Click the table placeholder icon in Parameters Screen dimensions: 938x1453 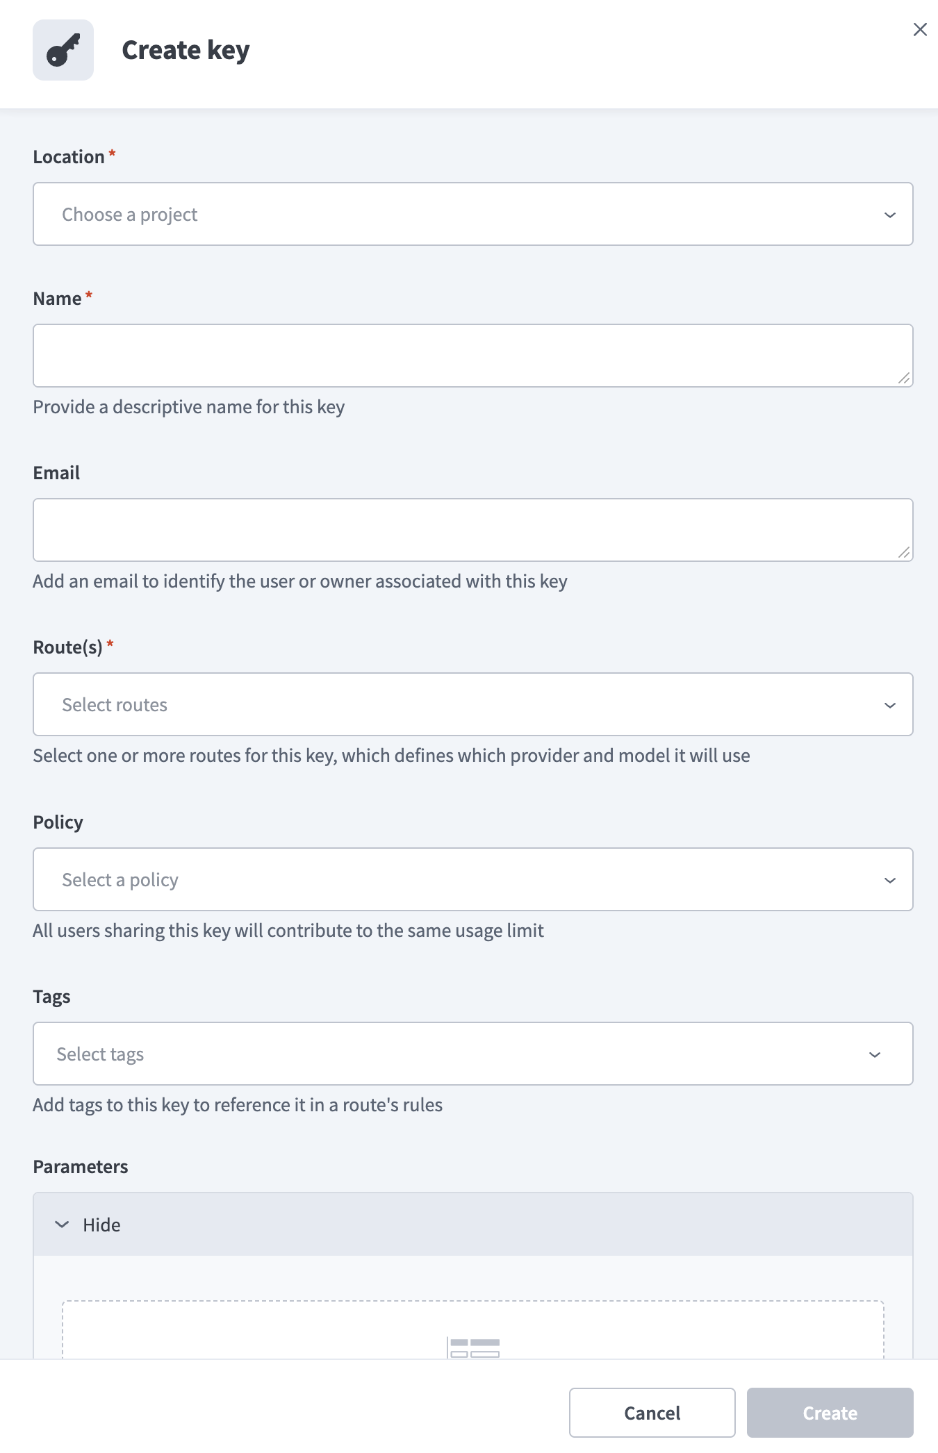(473, 1348)
